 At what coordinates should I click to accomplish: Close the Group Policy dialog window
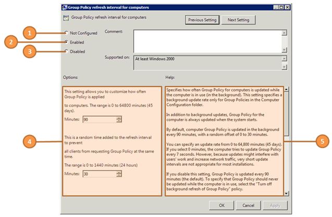(287, 7)
